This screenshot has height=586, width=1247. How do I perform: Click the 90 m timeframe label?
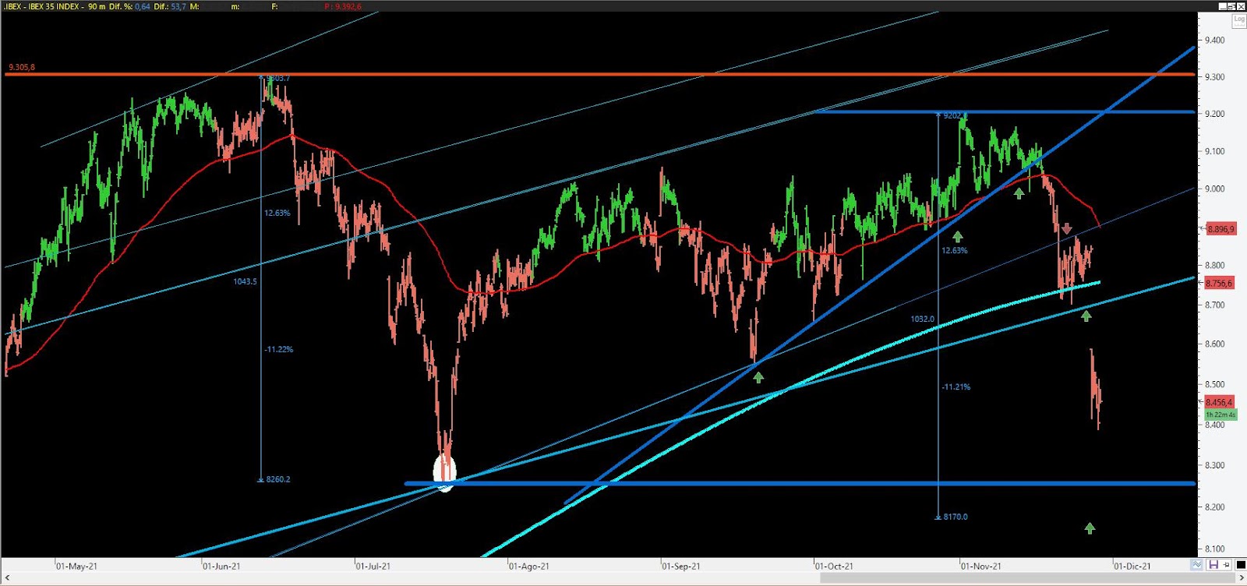click(x=97, y=6)
